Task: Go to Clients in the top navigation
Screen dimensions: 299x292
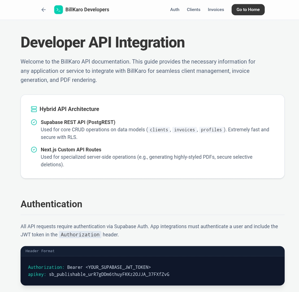Action: point(193,10)
